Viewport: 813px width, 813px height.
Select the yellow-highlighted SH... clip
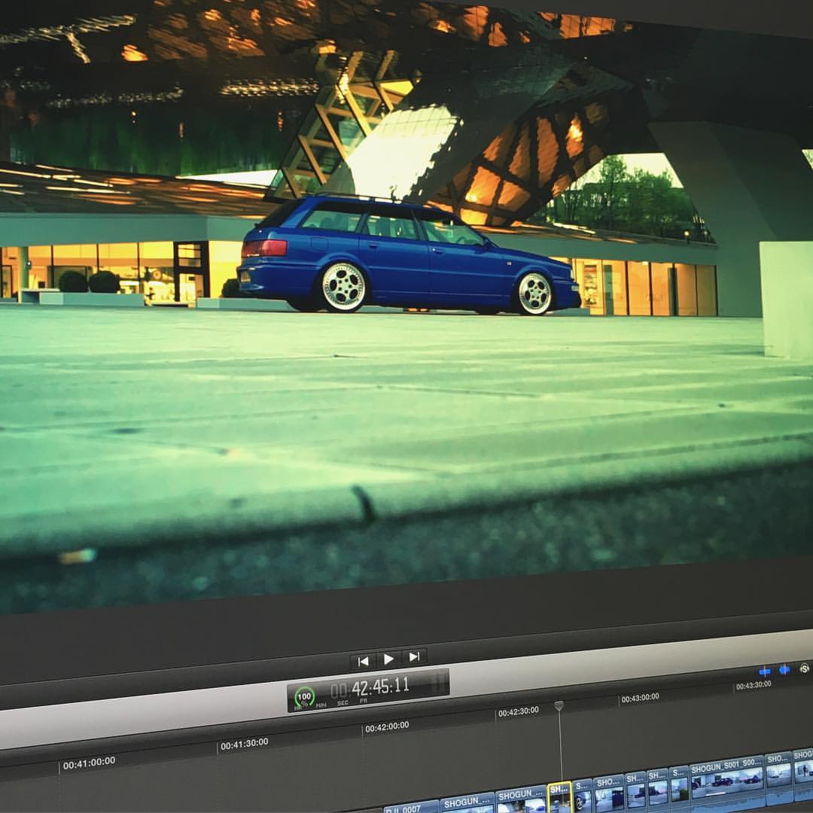tap(559, 797)
